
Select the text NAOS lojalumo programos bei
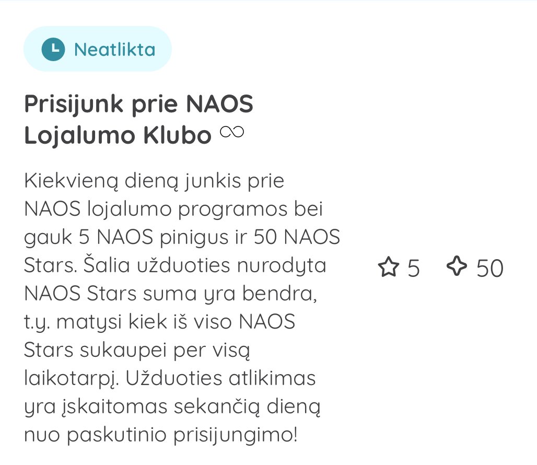point(173,209)
